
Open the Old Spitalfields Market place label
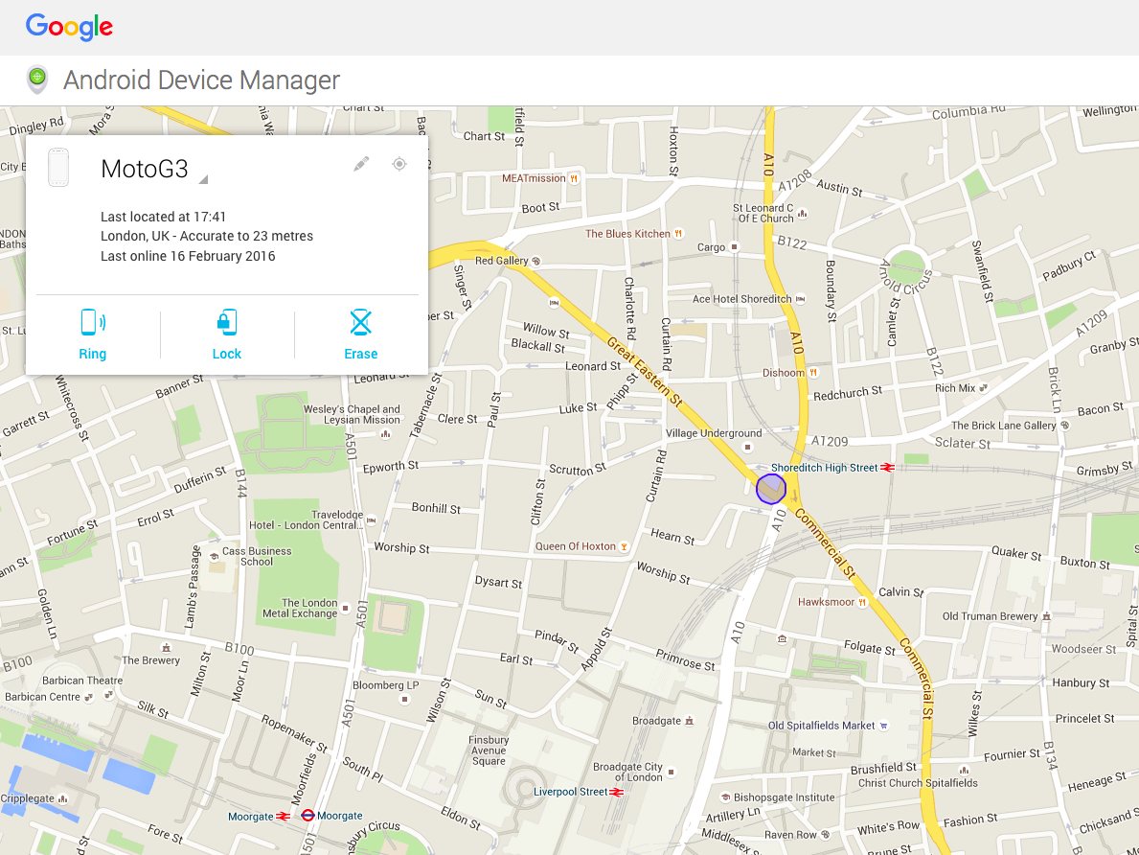pyautogui.click(x=822, y=726)
